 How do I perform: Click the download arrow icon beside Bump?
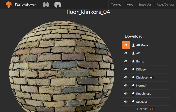pyautogui.click(x=133, y=61)
